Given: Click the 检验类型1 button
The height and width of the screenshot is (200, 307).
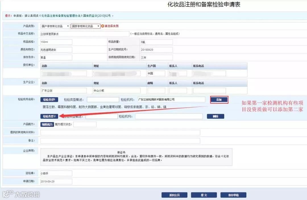Looking at the screenshot, I should [x=49, y=100].
